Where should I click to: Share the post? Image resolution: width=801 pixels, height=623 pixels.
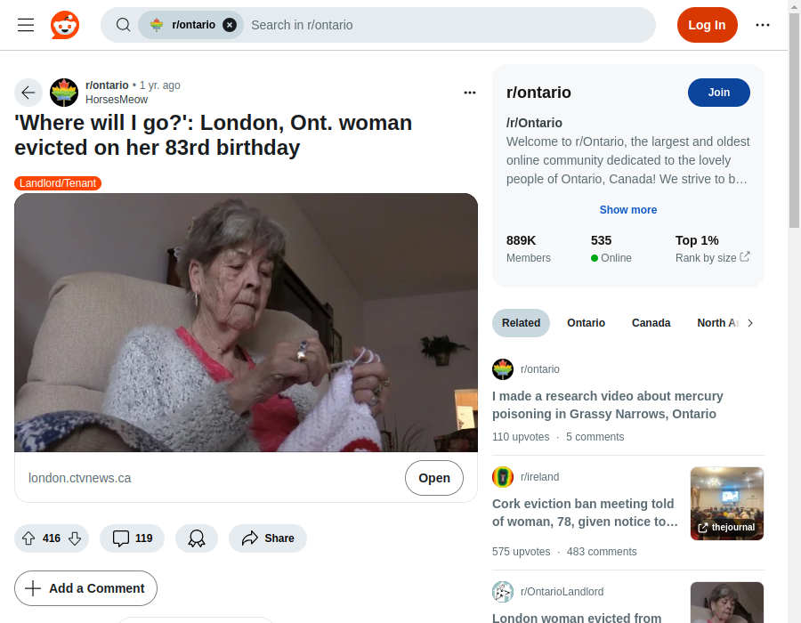click(268, 538)
